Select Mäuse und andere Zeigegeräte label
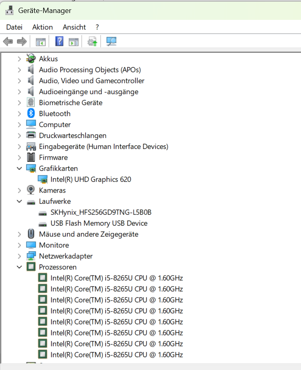The image size is (301, 370). [88, 234]
